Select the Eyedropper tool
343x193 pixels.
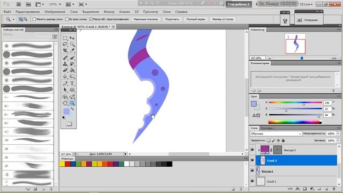click(72, 50)
